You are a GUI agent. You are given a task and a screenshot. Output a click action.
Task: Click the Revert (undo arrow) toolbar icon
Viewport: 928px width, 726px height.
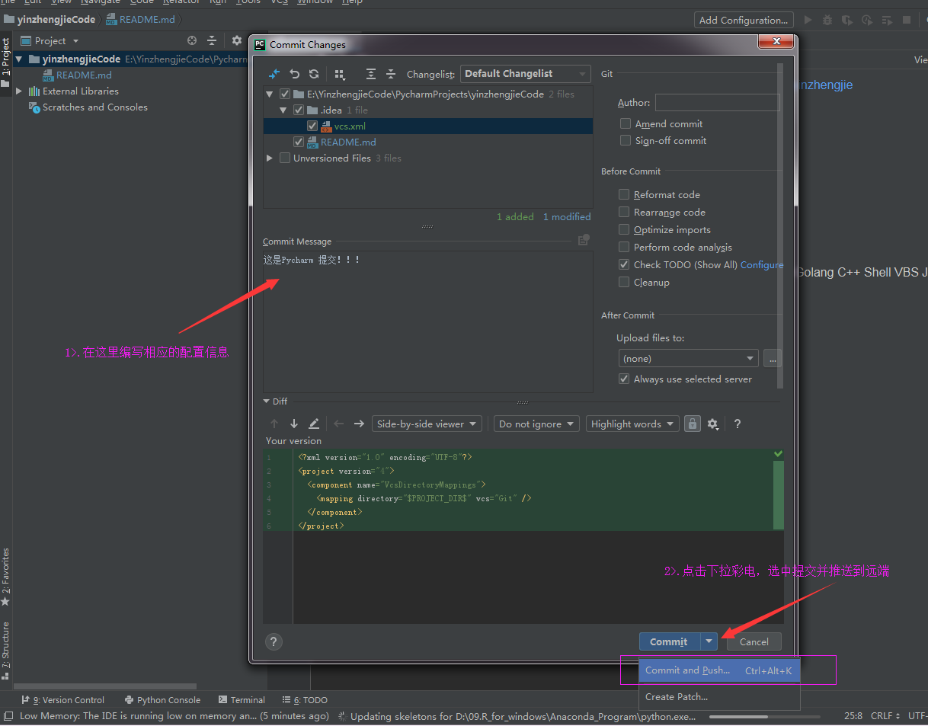click(x=295, y=74)
